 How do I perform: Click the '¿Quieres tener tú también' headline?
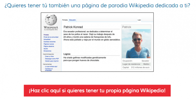[97, 5]
